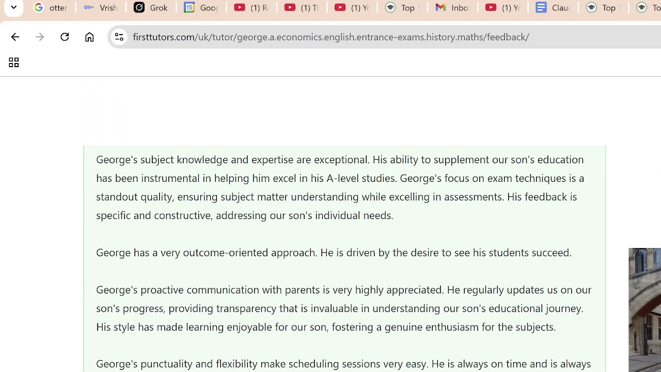
Task: Open the YouTube tab next to Inbox
Action: point(503,8)
